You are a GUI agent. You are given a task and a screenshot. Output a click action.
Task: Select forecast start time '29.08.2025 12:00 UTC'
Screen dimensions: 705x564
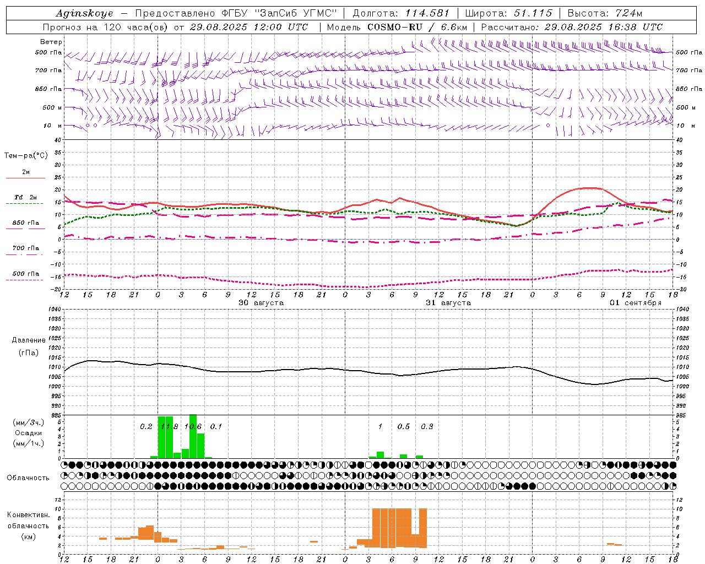[248, 27]
